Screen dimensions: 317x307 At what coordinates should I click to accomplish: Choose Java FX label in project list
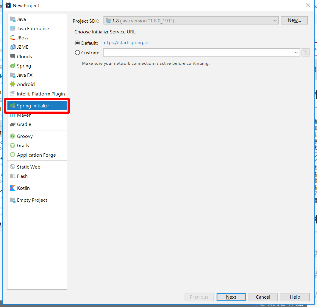[x=25, y=75]
